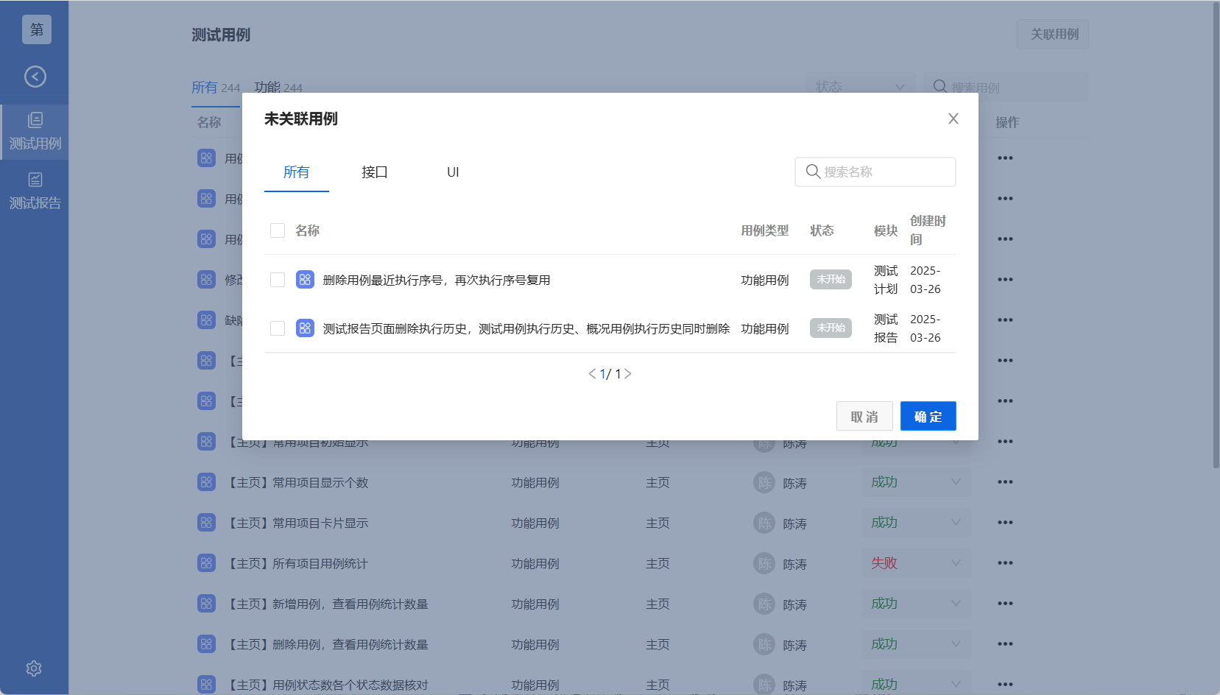The image size is (1220, 695).
Task: Click the project avatar icon "第"
Action: tap(36, 29)
